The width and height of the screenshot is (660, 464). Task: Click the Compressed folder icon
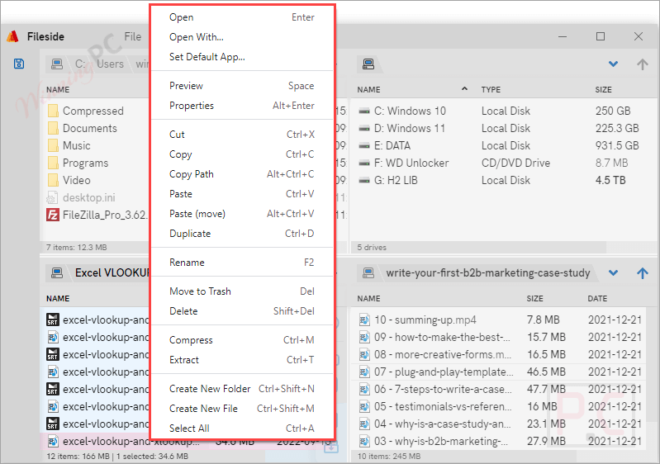point(53,111)
